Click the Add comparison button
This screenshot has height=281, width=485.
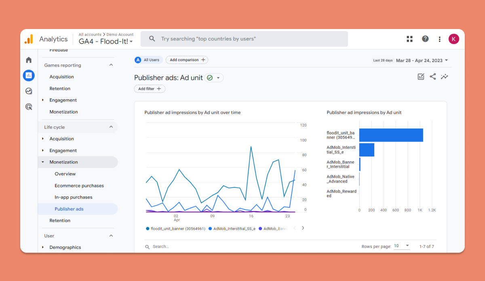[187, 60]
